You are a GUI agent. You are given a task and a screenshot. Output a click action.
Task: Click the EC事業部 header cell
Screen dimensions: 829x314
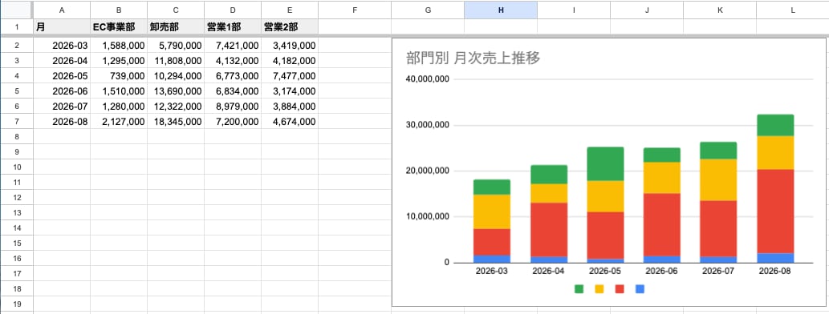(x=119, y=27)
